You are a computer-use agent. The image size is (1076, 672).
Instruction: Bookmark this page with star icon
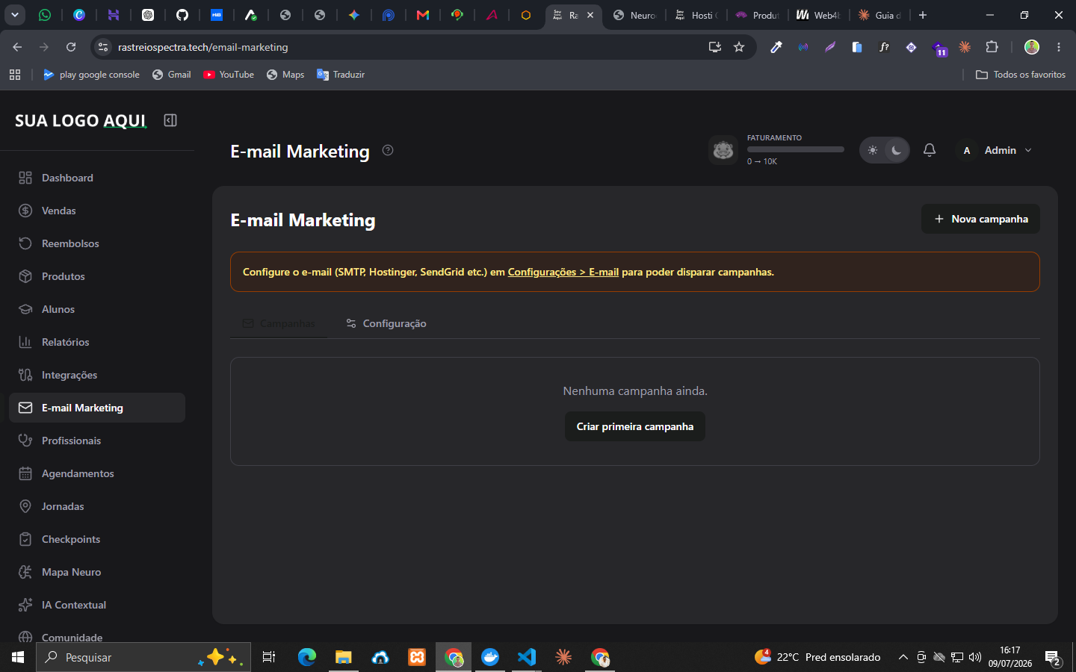pos(739,47)
